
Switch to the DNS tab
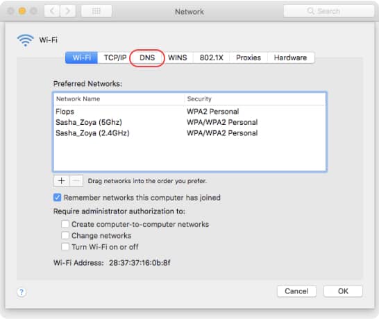pos(147,58)
